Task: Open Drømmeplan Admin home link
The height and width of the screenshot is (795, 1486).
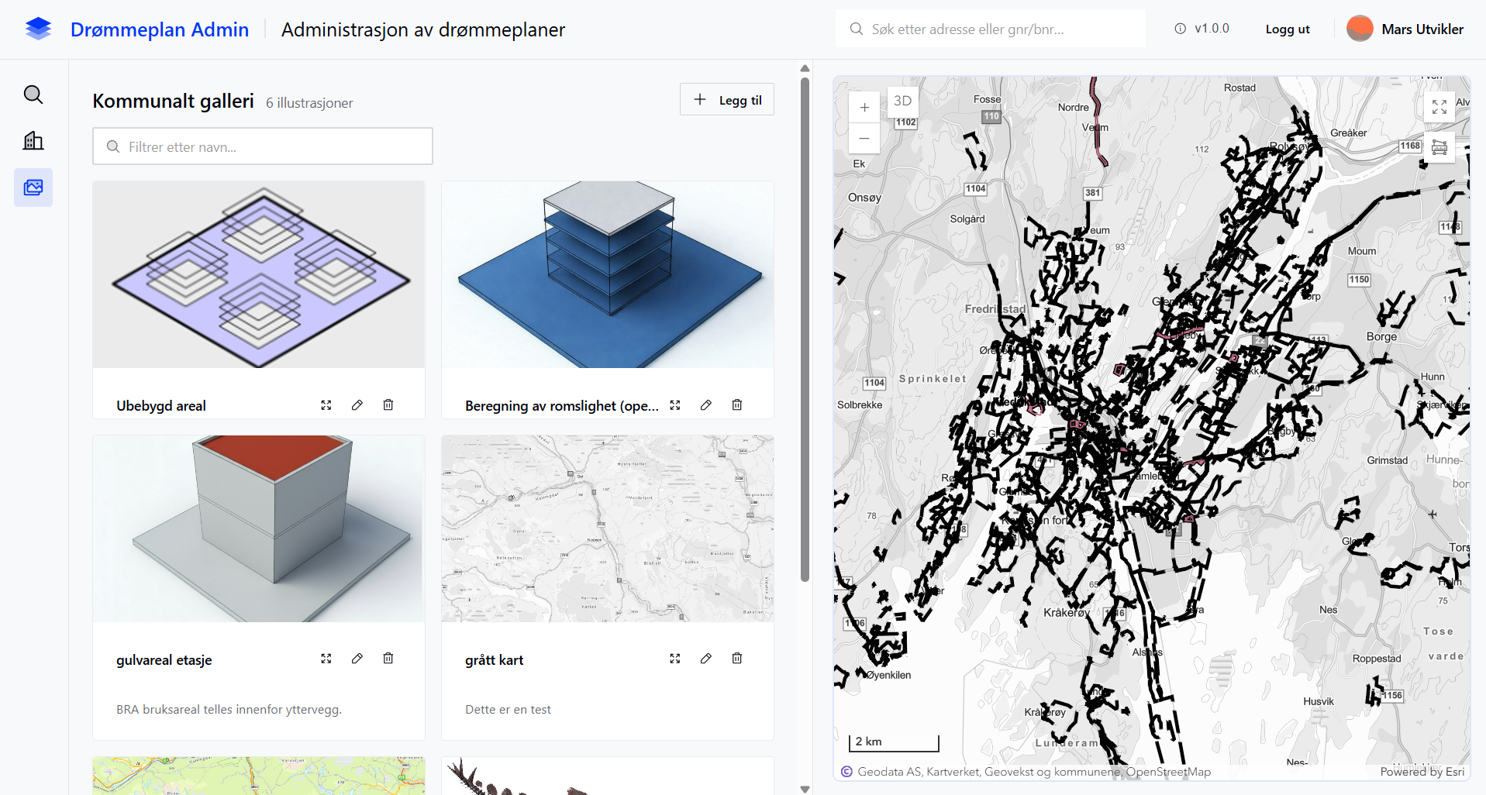Action: coord(160,29)
